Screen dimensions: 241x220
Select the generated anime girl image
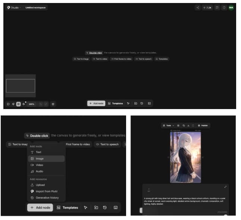click(185, 157)
